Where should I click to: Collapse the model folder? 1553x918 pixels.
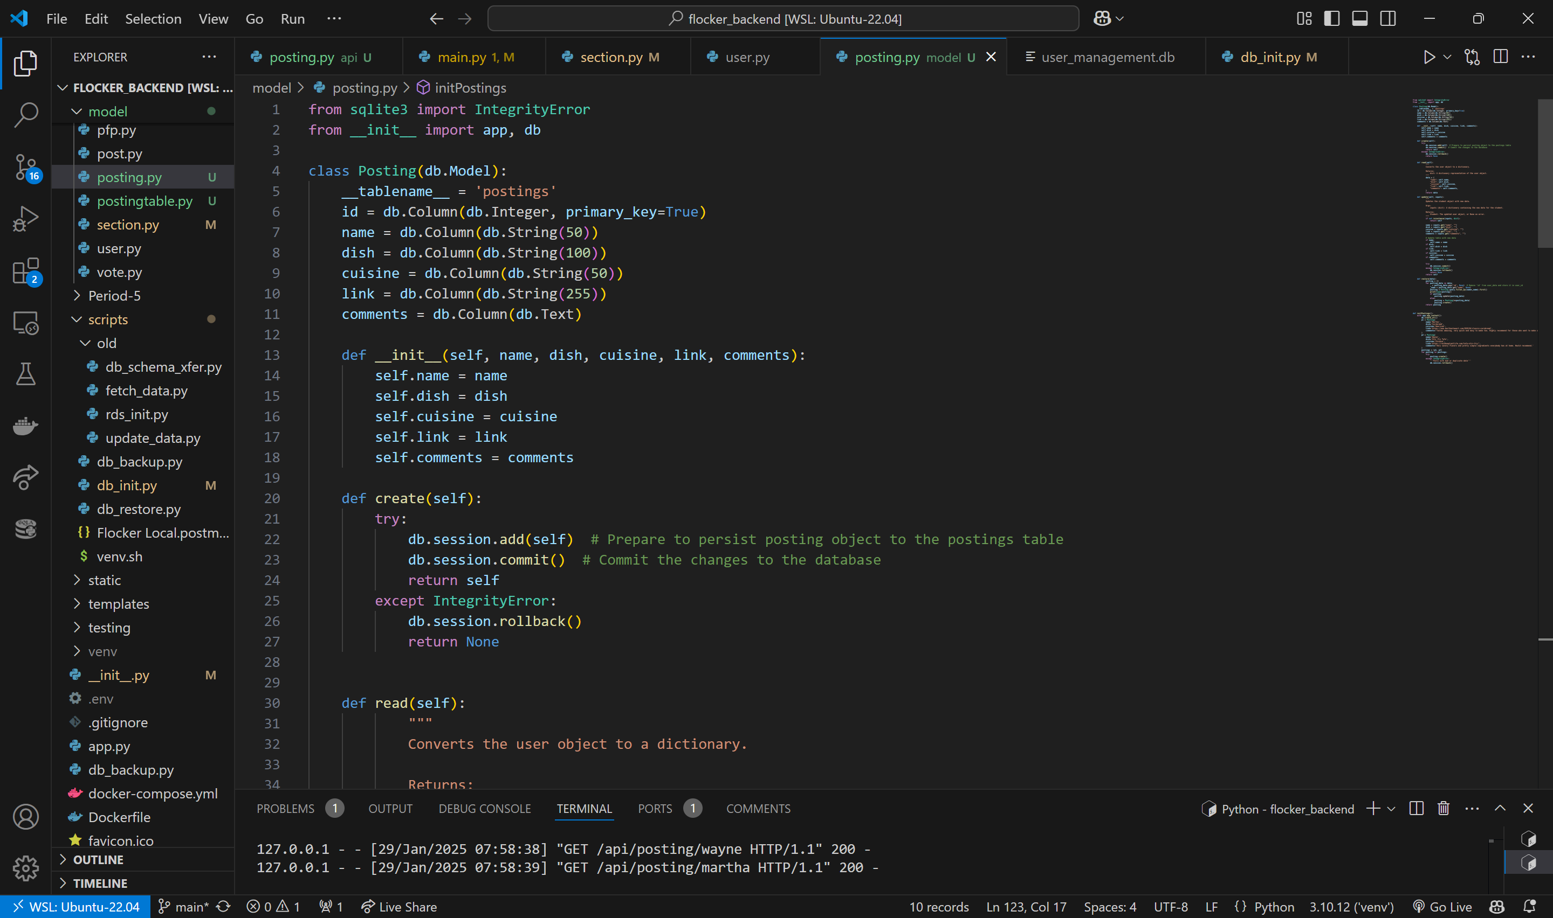point(77,112)
